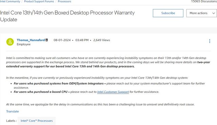Open the Intel Customer Support link
This screenshot has height=125, width=217.
(x=113, y=92)
